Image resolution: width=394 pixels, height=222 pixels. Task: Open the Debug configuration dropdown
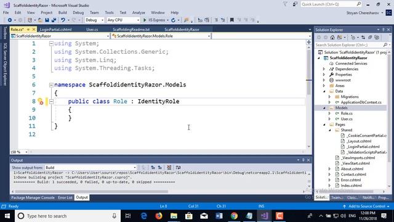point(94,20)
